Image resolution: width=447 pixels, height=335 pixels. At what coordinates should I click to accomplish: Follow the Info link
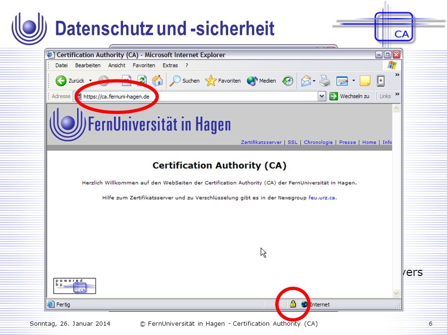387,142
